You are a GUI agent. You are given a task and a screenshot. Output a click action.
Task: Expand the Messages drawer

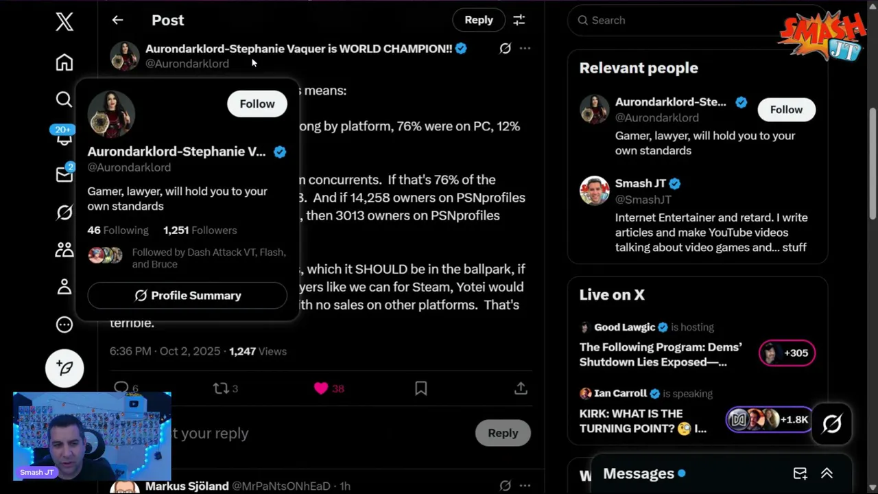[827, 473]
